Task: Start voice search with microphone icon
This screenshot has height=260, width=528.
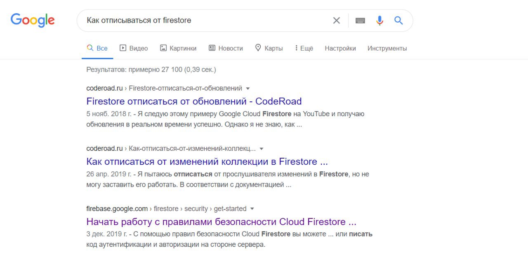Action: 380,20
